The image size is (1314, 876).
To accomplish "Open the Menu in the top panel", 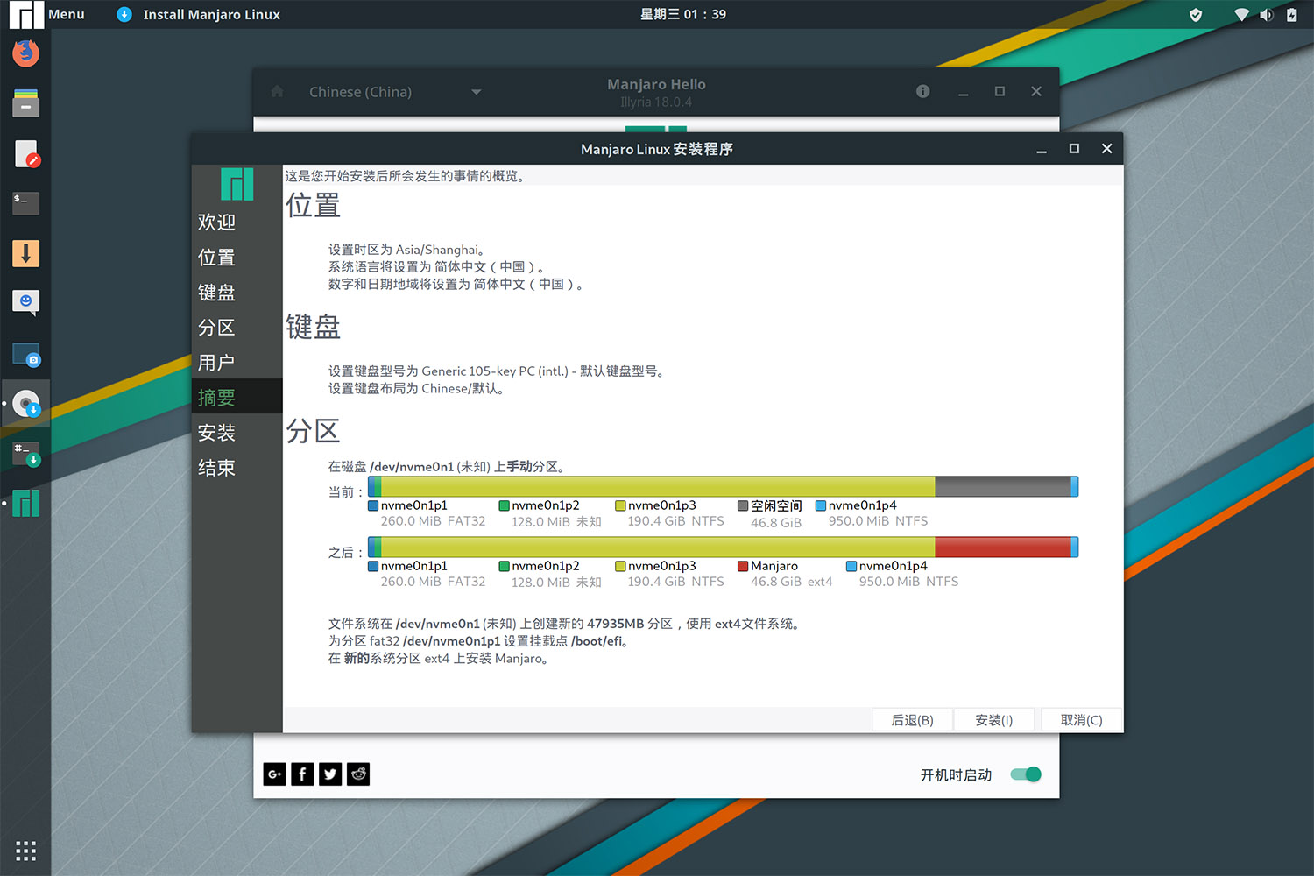I will click(67, 14).
